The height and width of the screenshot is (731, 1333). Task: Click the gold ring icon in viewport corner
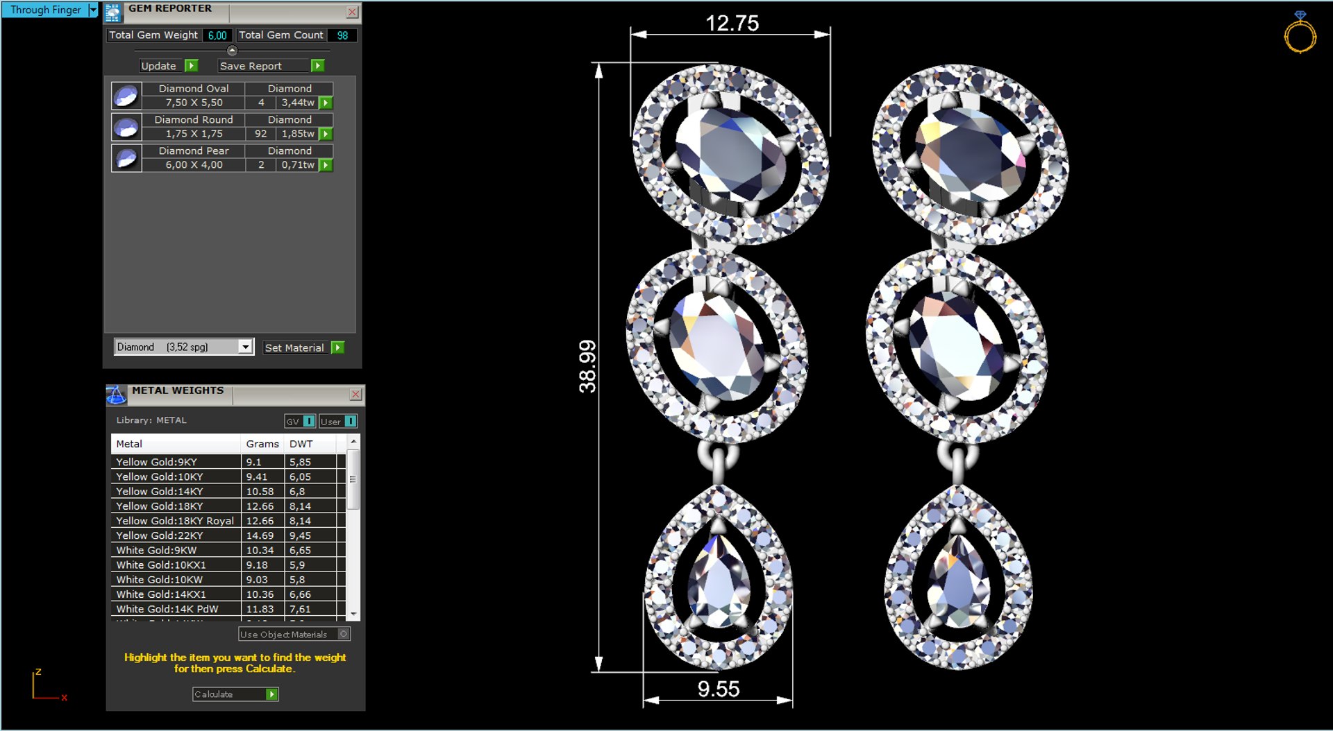pos(1300,33)
